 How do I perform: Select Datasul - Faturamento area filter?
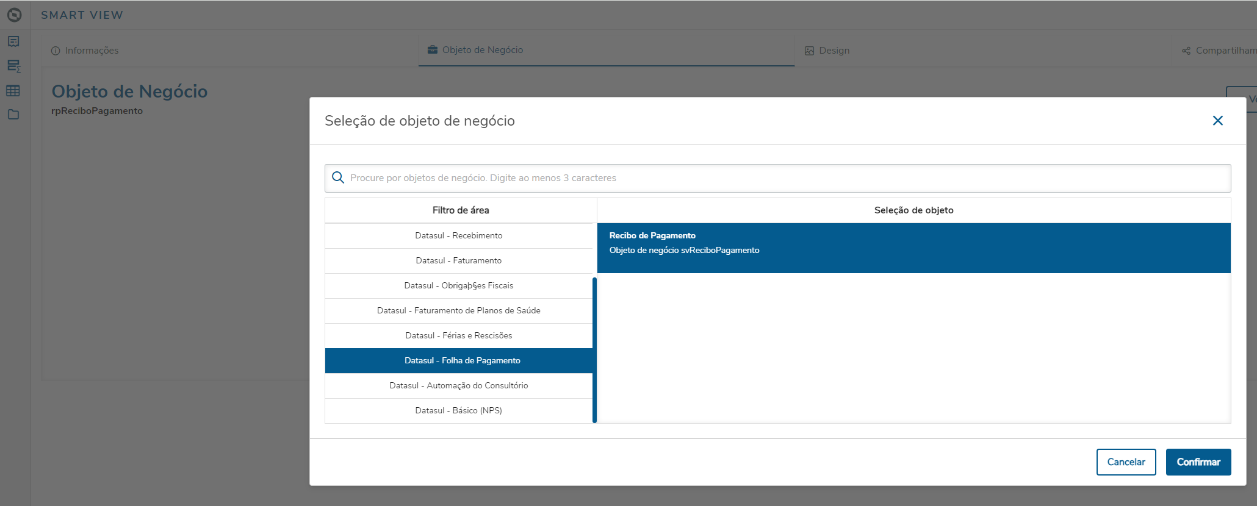pos(459,261)
